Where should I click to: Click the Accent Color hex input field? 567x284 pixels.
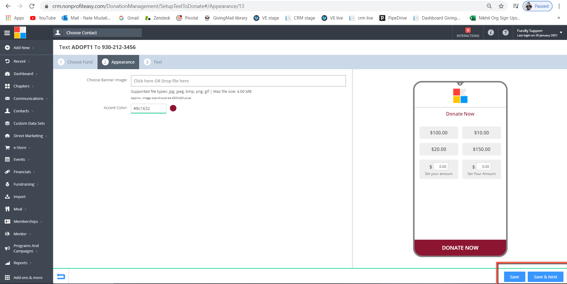point(149,108)
